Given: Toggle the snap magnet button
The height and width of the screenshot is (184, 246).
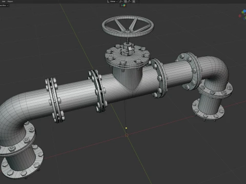Looking at the screenshot, I should click(126, 2).
